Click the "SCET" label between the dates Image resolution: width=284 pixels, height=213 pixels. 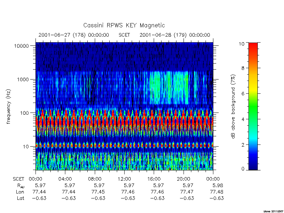pos(124,35)
